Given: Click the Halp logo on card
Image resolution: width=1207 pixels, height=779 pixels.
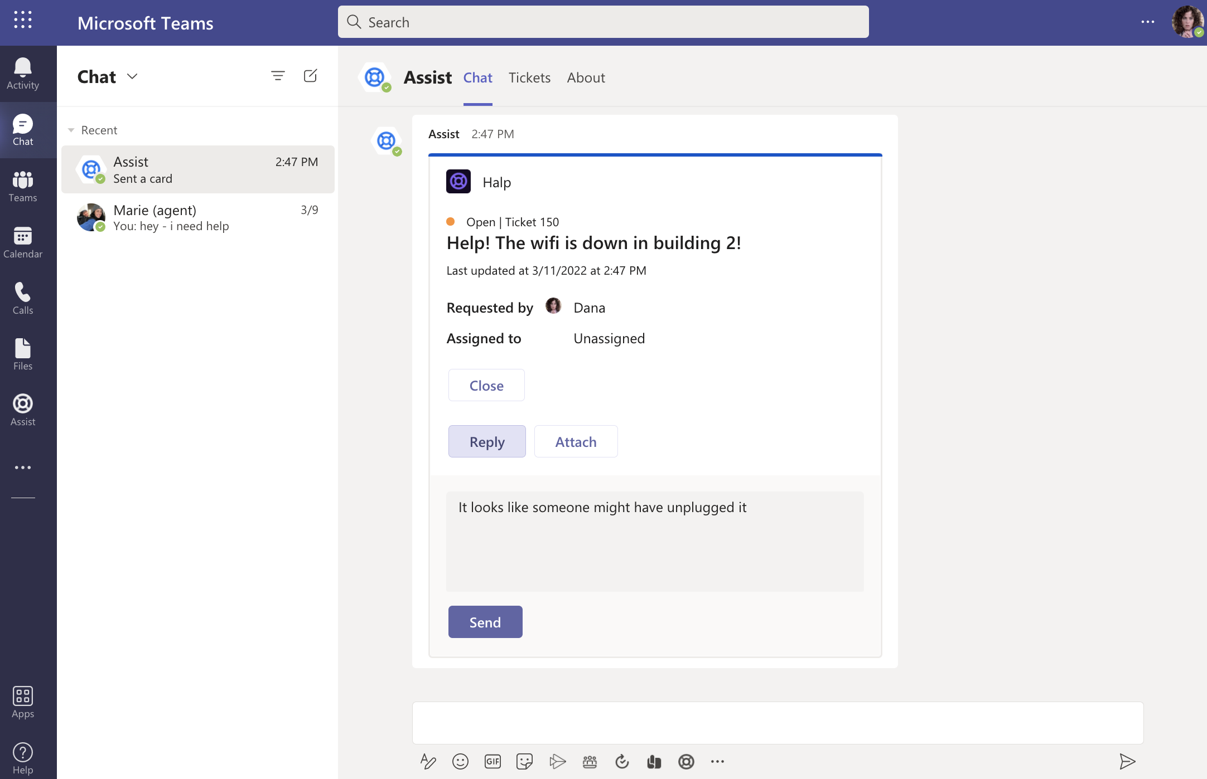Looking at the screenshot, I should (x=458, y=182).
